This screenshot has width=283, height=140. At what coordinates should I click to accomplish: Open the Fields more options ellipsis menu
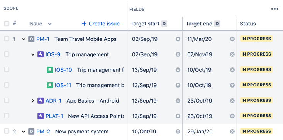(x=275, y=9)
